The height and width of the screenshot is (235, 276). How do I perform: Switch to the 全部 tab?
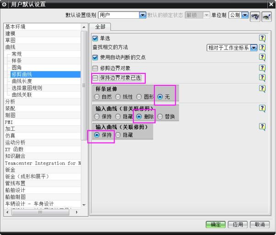click(x=100, y=27)
